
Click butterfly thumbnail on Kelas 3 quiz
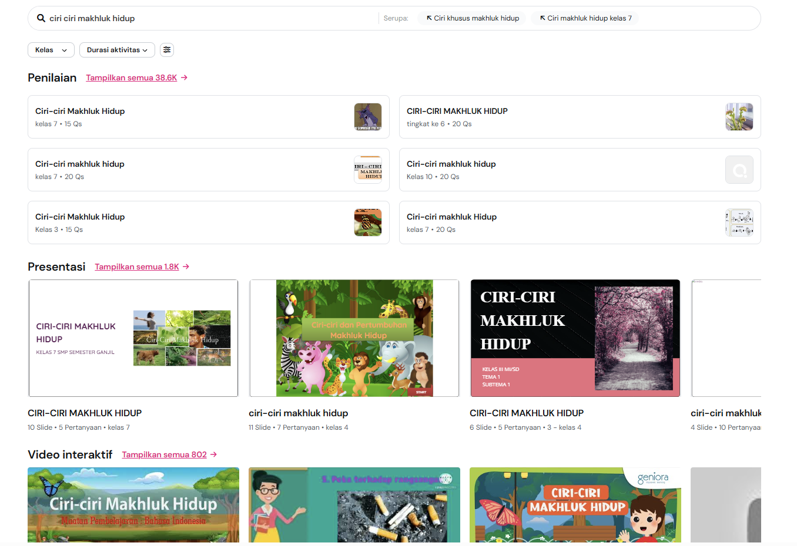pyautogui.click(x=368, y=223)
